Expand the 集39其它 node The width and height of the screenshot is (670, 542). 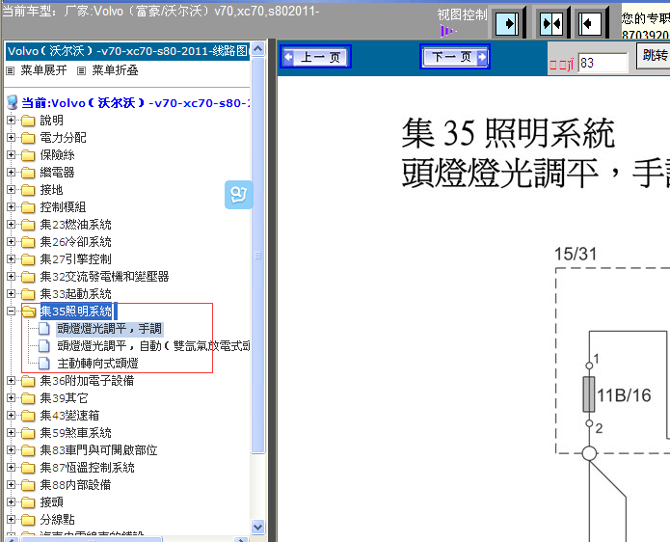[12, 398]
